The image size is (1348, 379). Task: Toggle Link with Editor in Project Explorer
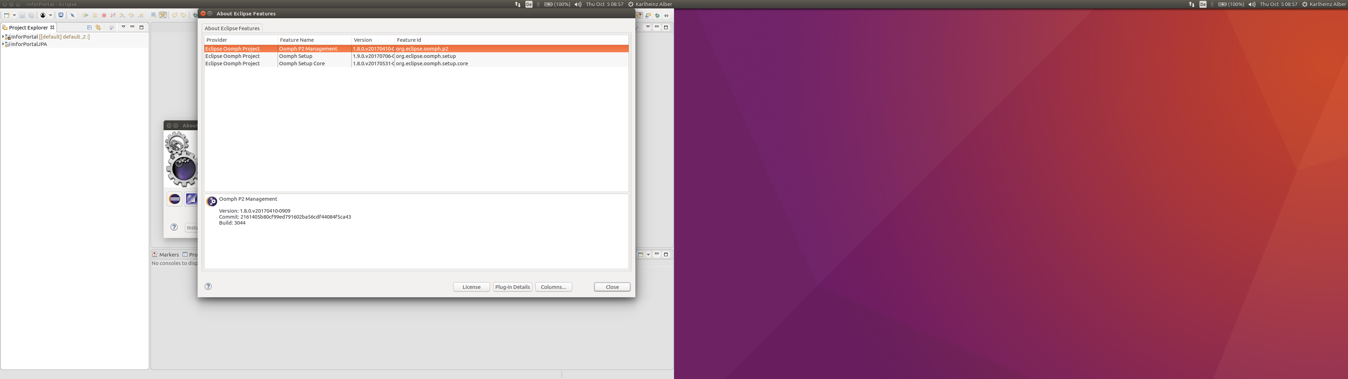coord(98,28)
